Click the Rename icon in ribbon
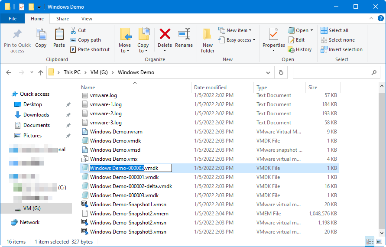Screen dimensions: 386x247 coord(184,34)
